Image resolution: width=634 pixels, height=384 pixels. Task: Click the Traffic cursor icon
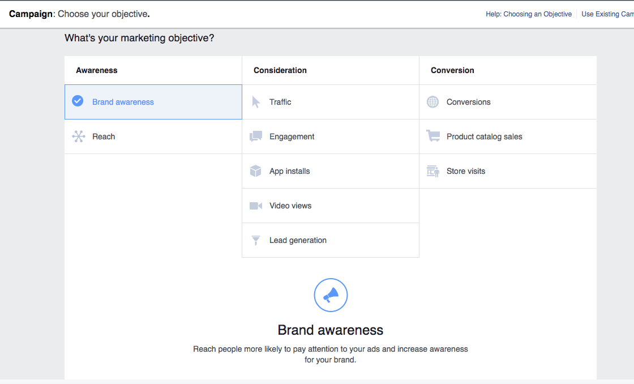point(256,102)
